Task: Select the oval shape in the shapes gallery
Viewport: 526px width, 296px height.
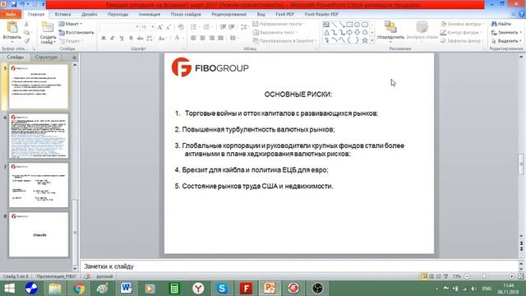Action: pos(357,25)
